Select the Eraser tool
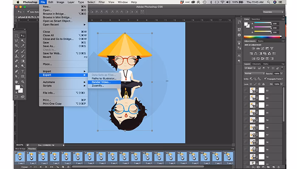The image size is (297, 169). (x=17, y=61)
